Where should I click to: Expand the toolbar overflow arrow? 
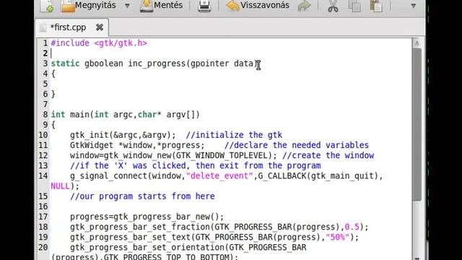[x=413, y=6]
